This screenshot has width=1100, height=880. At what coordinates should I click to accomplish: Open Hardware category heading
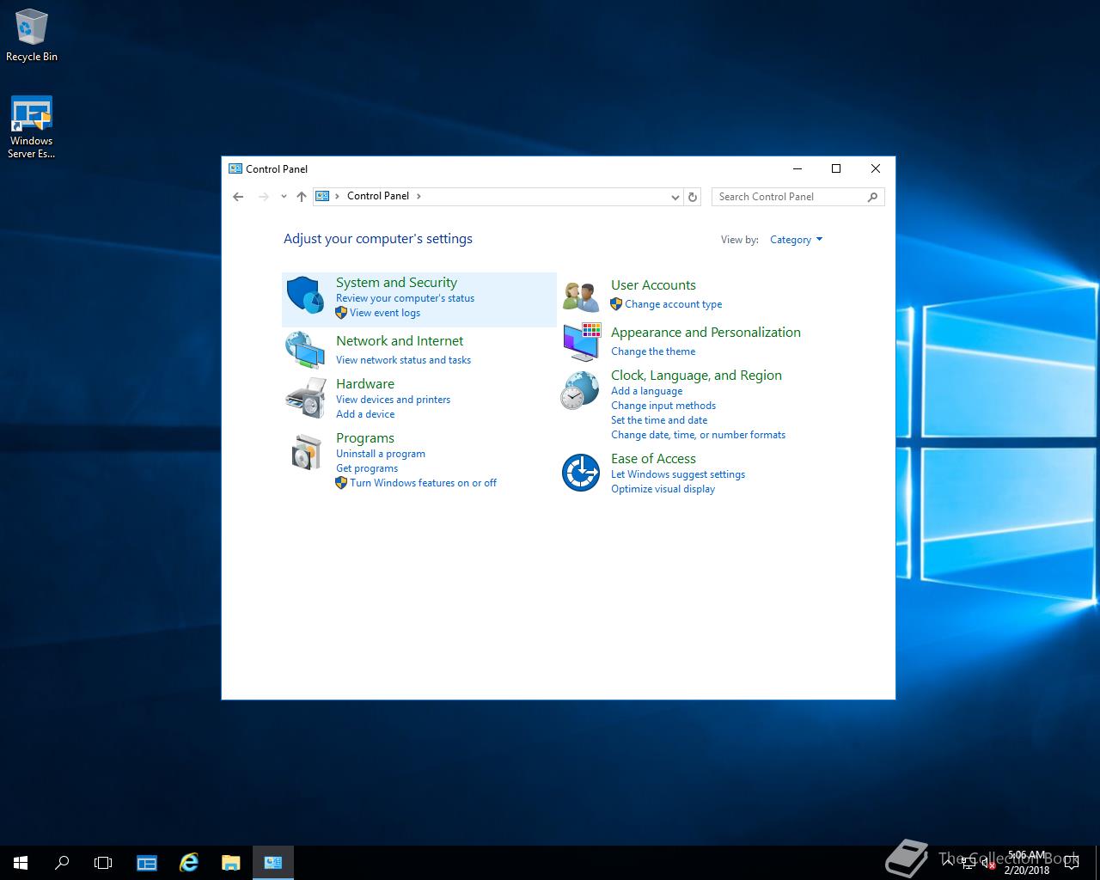365,384
